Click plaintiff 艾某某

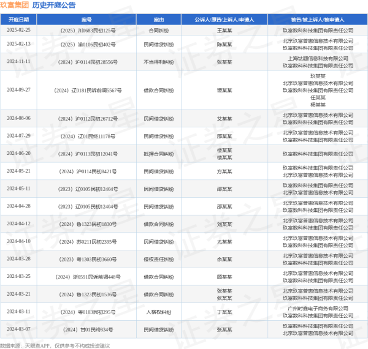point(224,119)
